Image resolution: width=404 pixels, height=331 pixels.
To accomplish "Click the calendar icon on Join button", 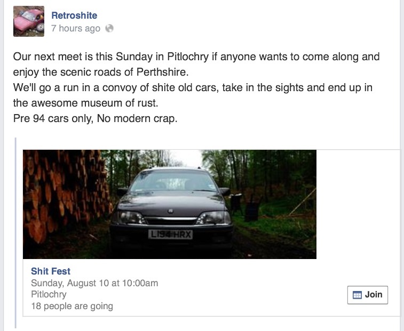I will point(357,295).
